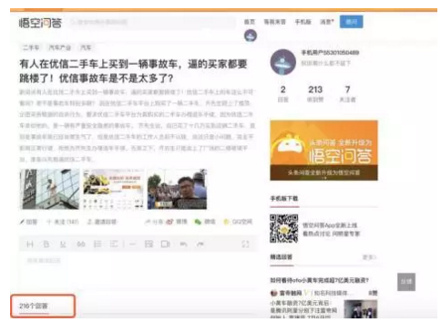Toggle fullscreen editor mode
The image size is (441, 333).
[245, 245]
